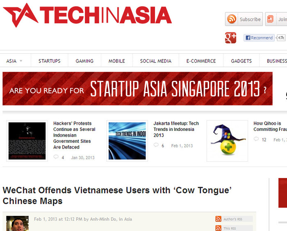Viewport: 287px width, 231px height.
Task: Open the Social Media menu item
Action: [156, 61]
